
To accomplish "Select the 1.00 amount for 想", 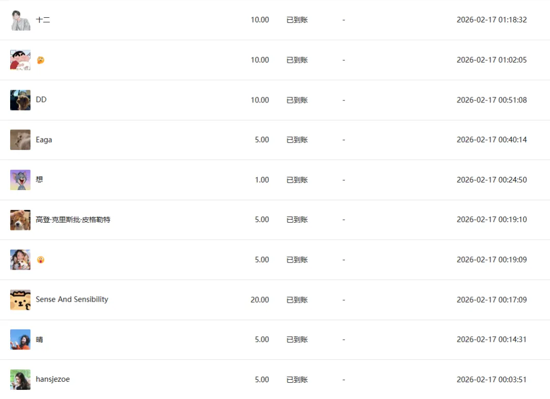I will click(x=262, y=180).
